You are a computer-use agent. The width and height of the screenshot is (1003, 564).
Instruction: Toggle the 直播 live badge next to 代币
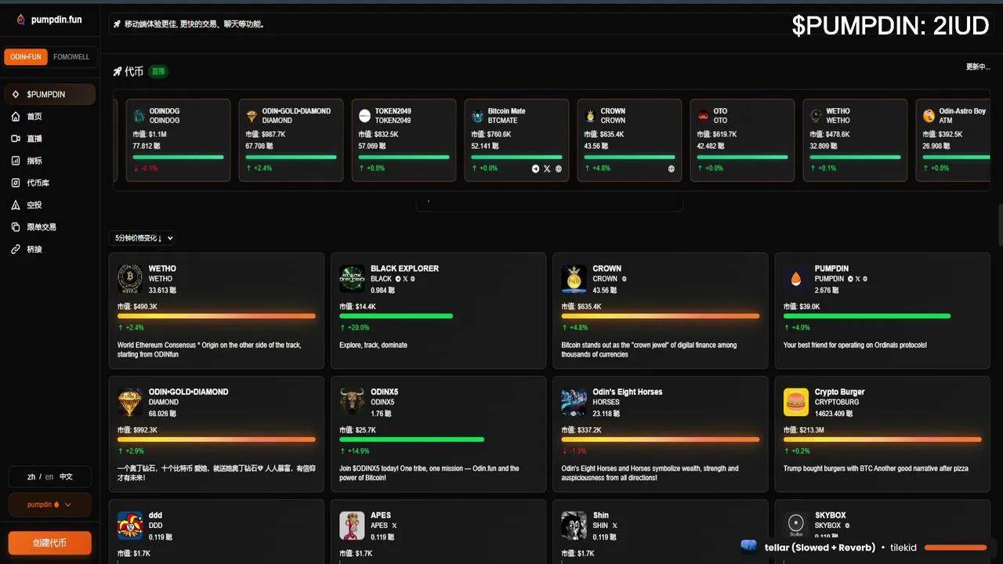(x=158, y=71)
